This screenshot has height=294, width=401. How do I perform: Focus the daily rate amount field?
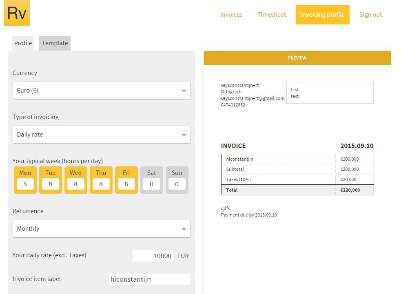click(x=153, y=256)
